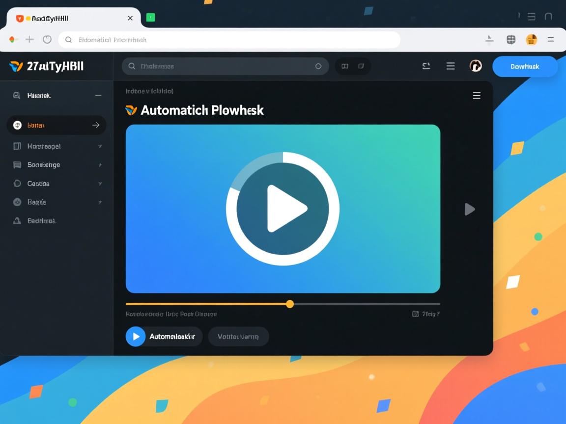
Task: Expand the Hareteagel sidebar item
Action: (100, 146)
